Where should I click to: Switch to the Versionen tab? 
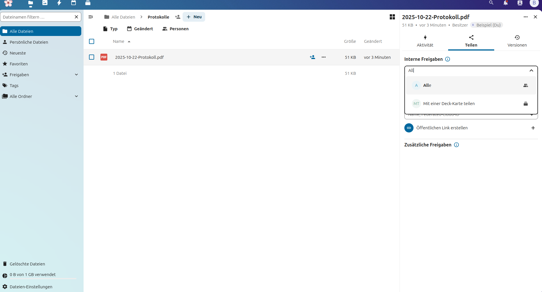point(517,41)
